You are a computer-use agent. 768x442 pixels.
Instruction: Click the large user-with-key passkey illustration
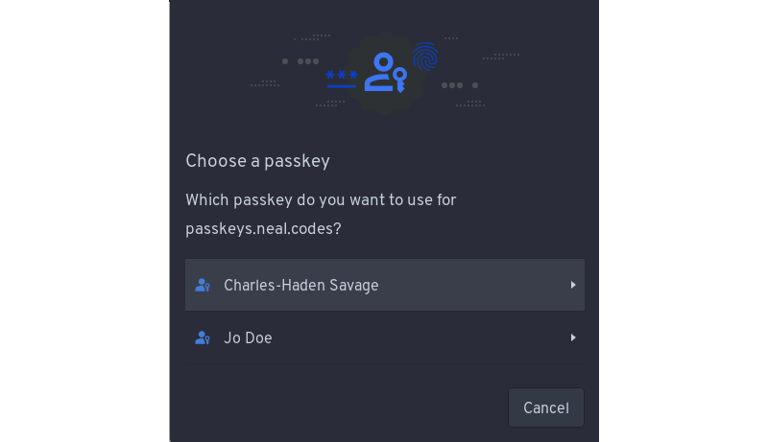click(386, 72)
